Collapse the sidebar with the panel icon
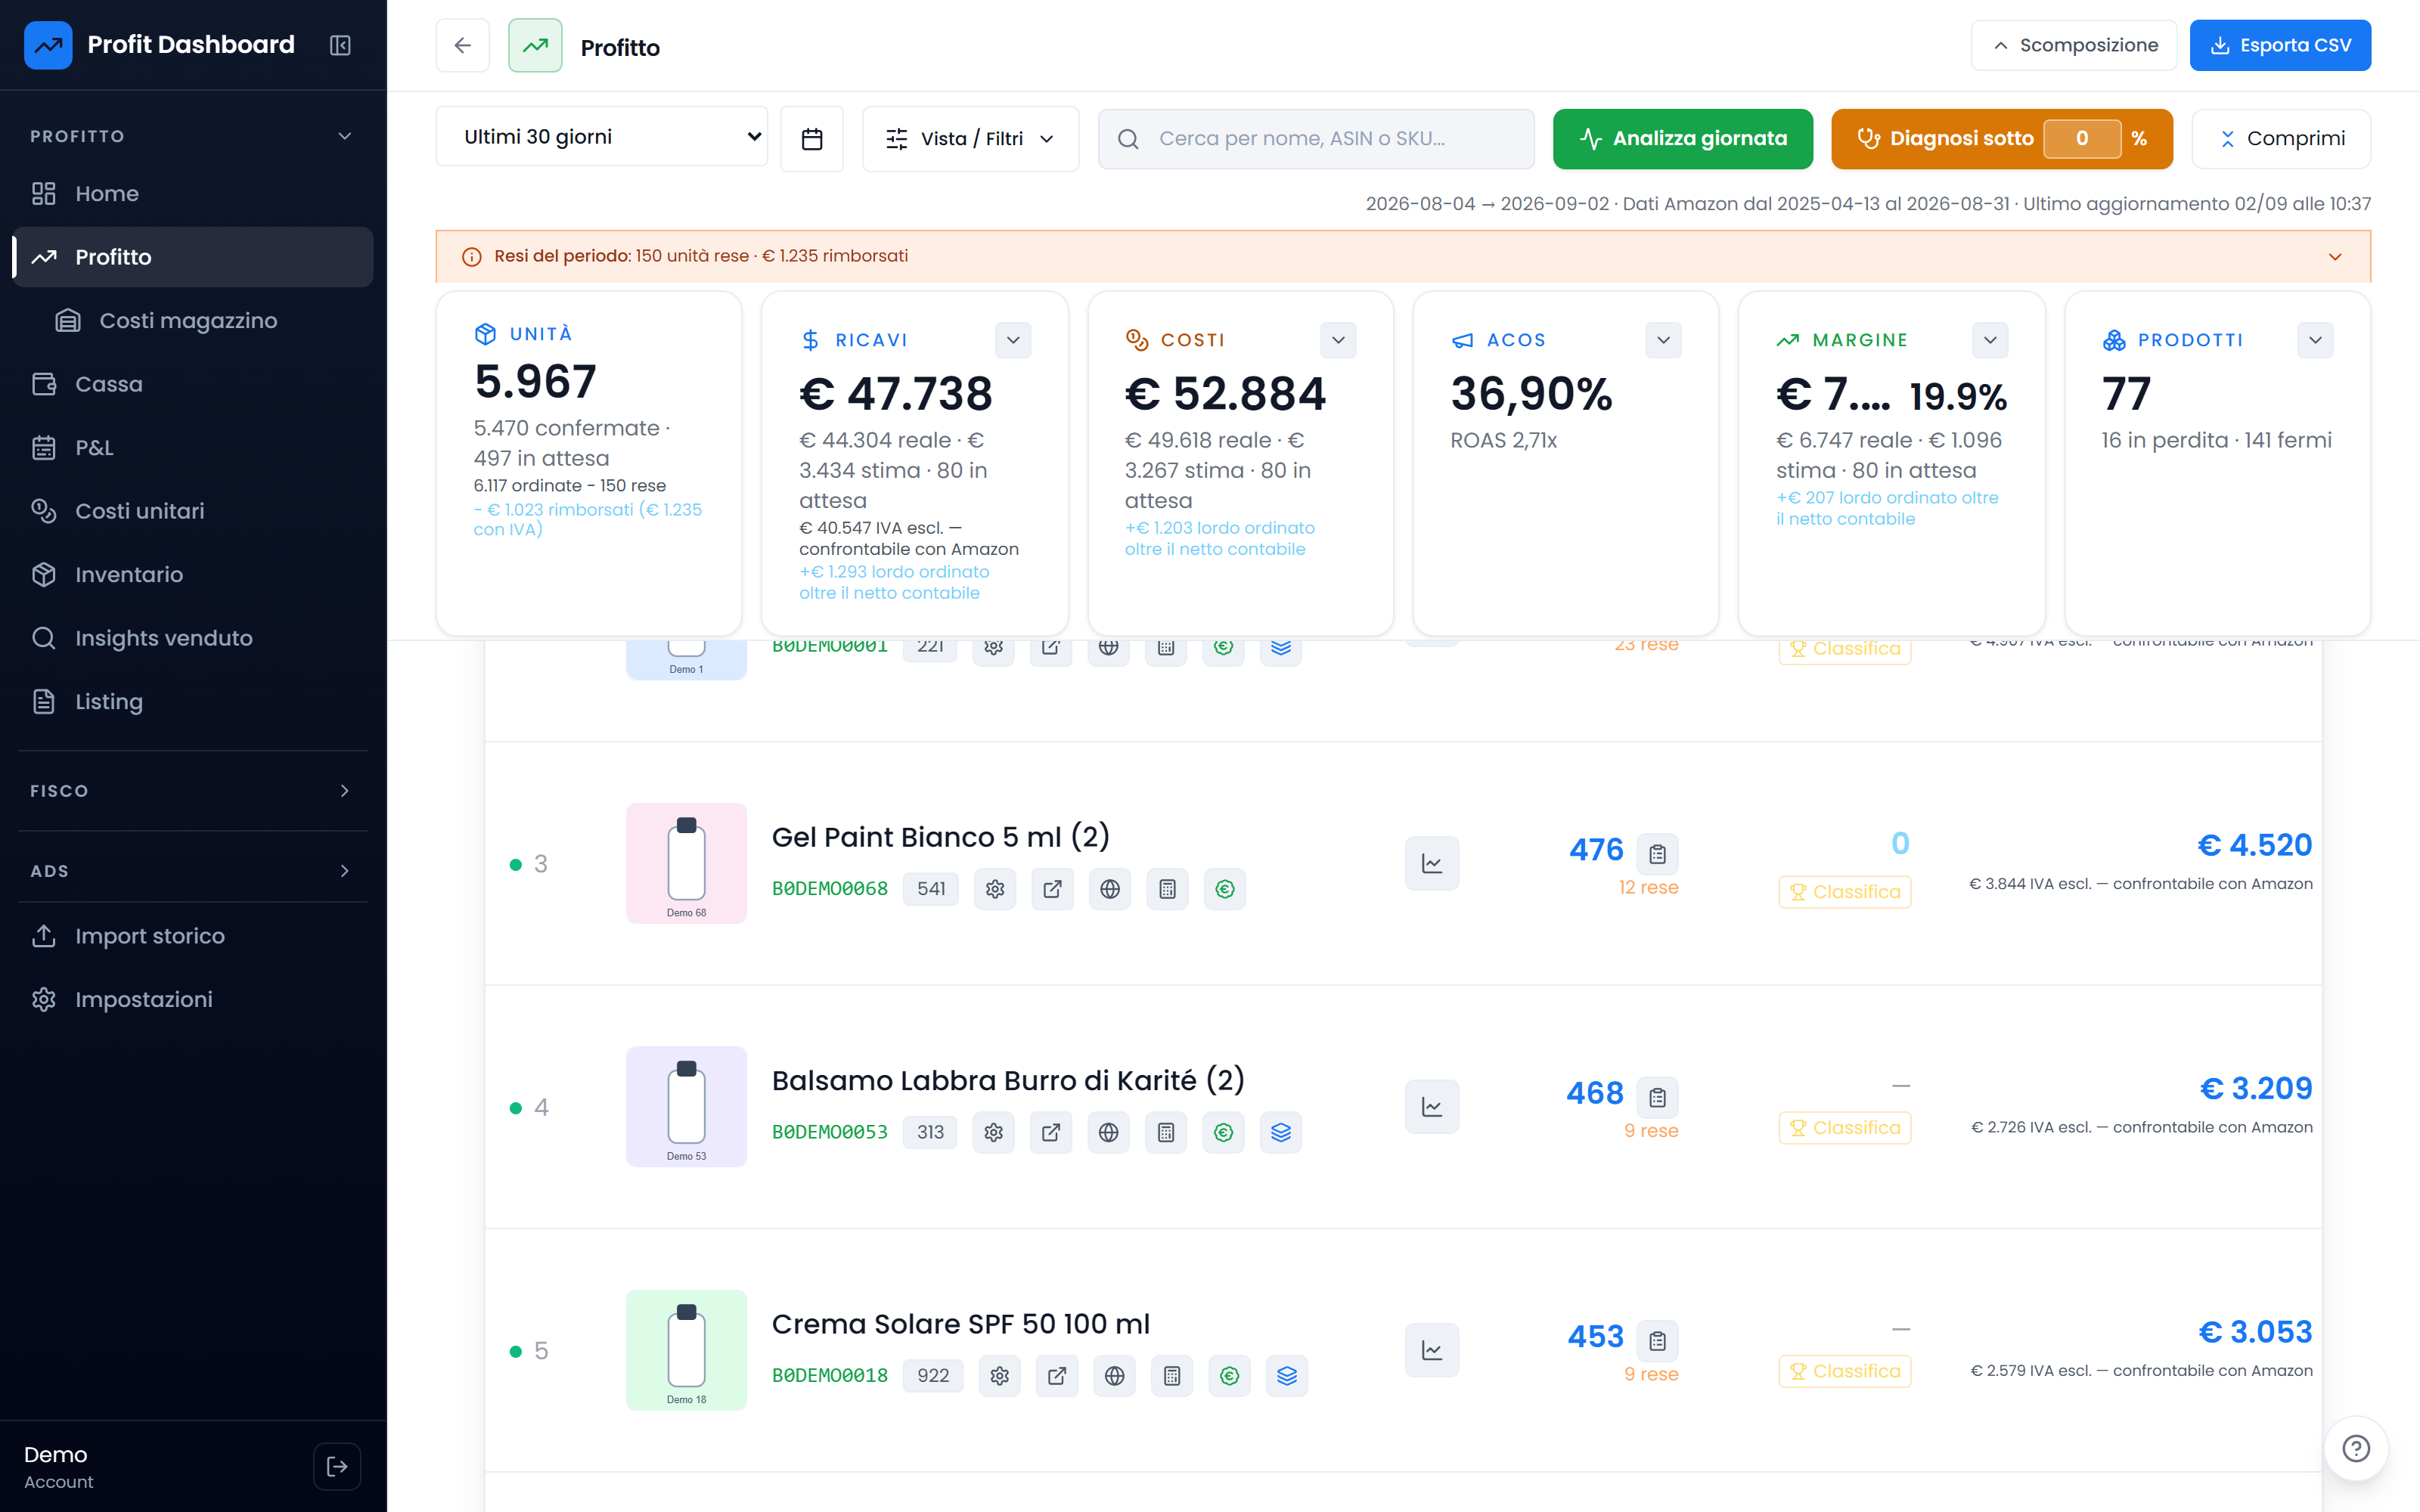 (340, 45)
